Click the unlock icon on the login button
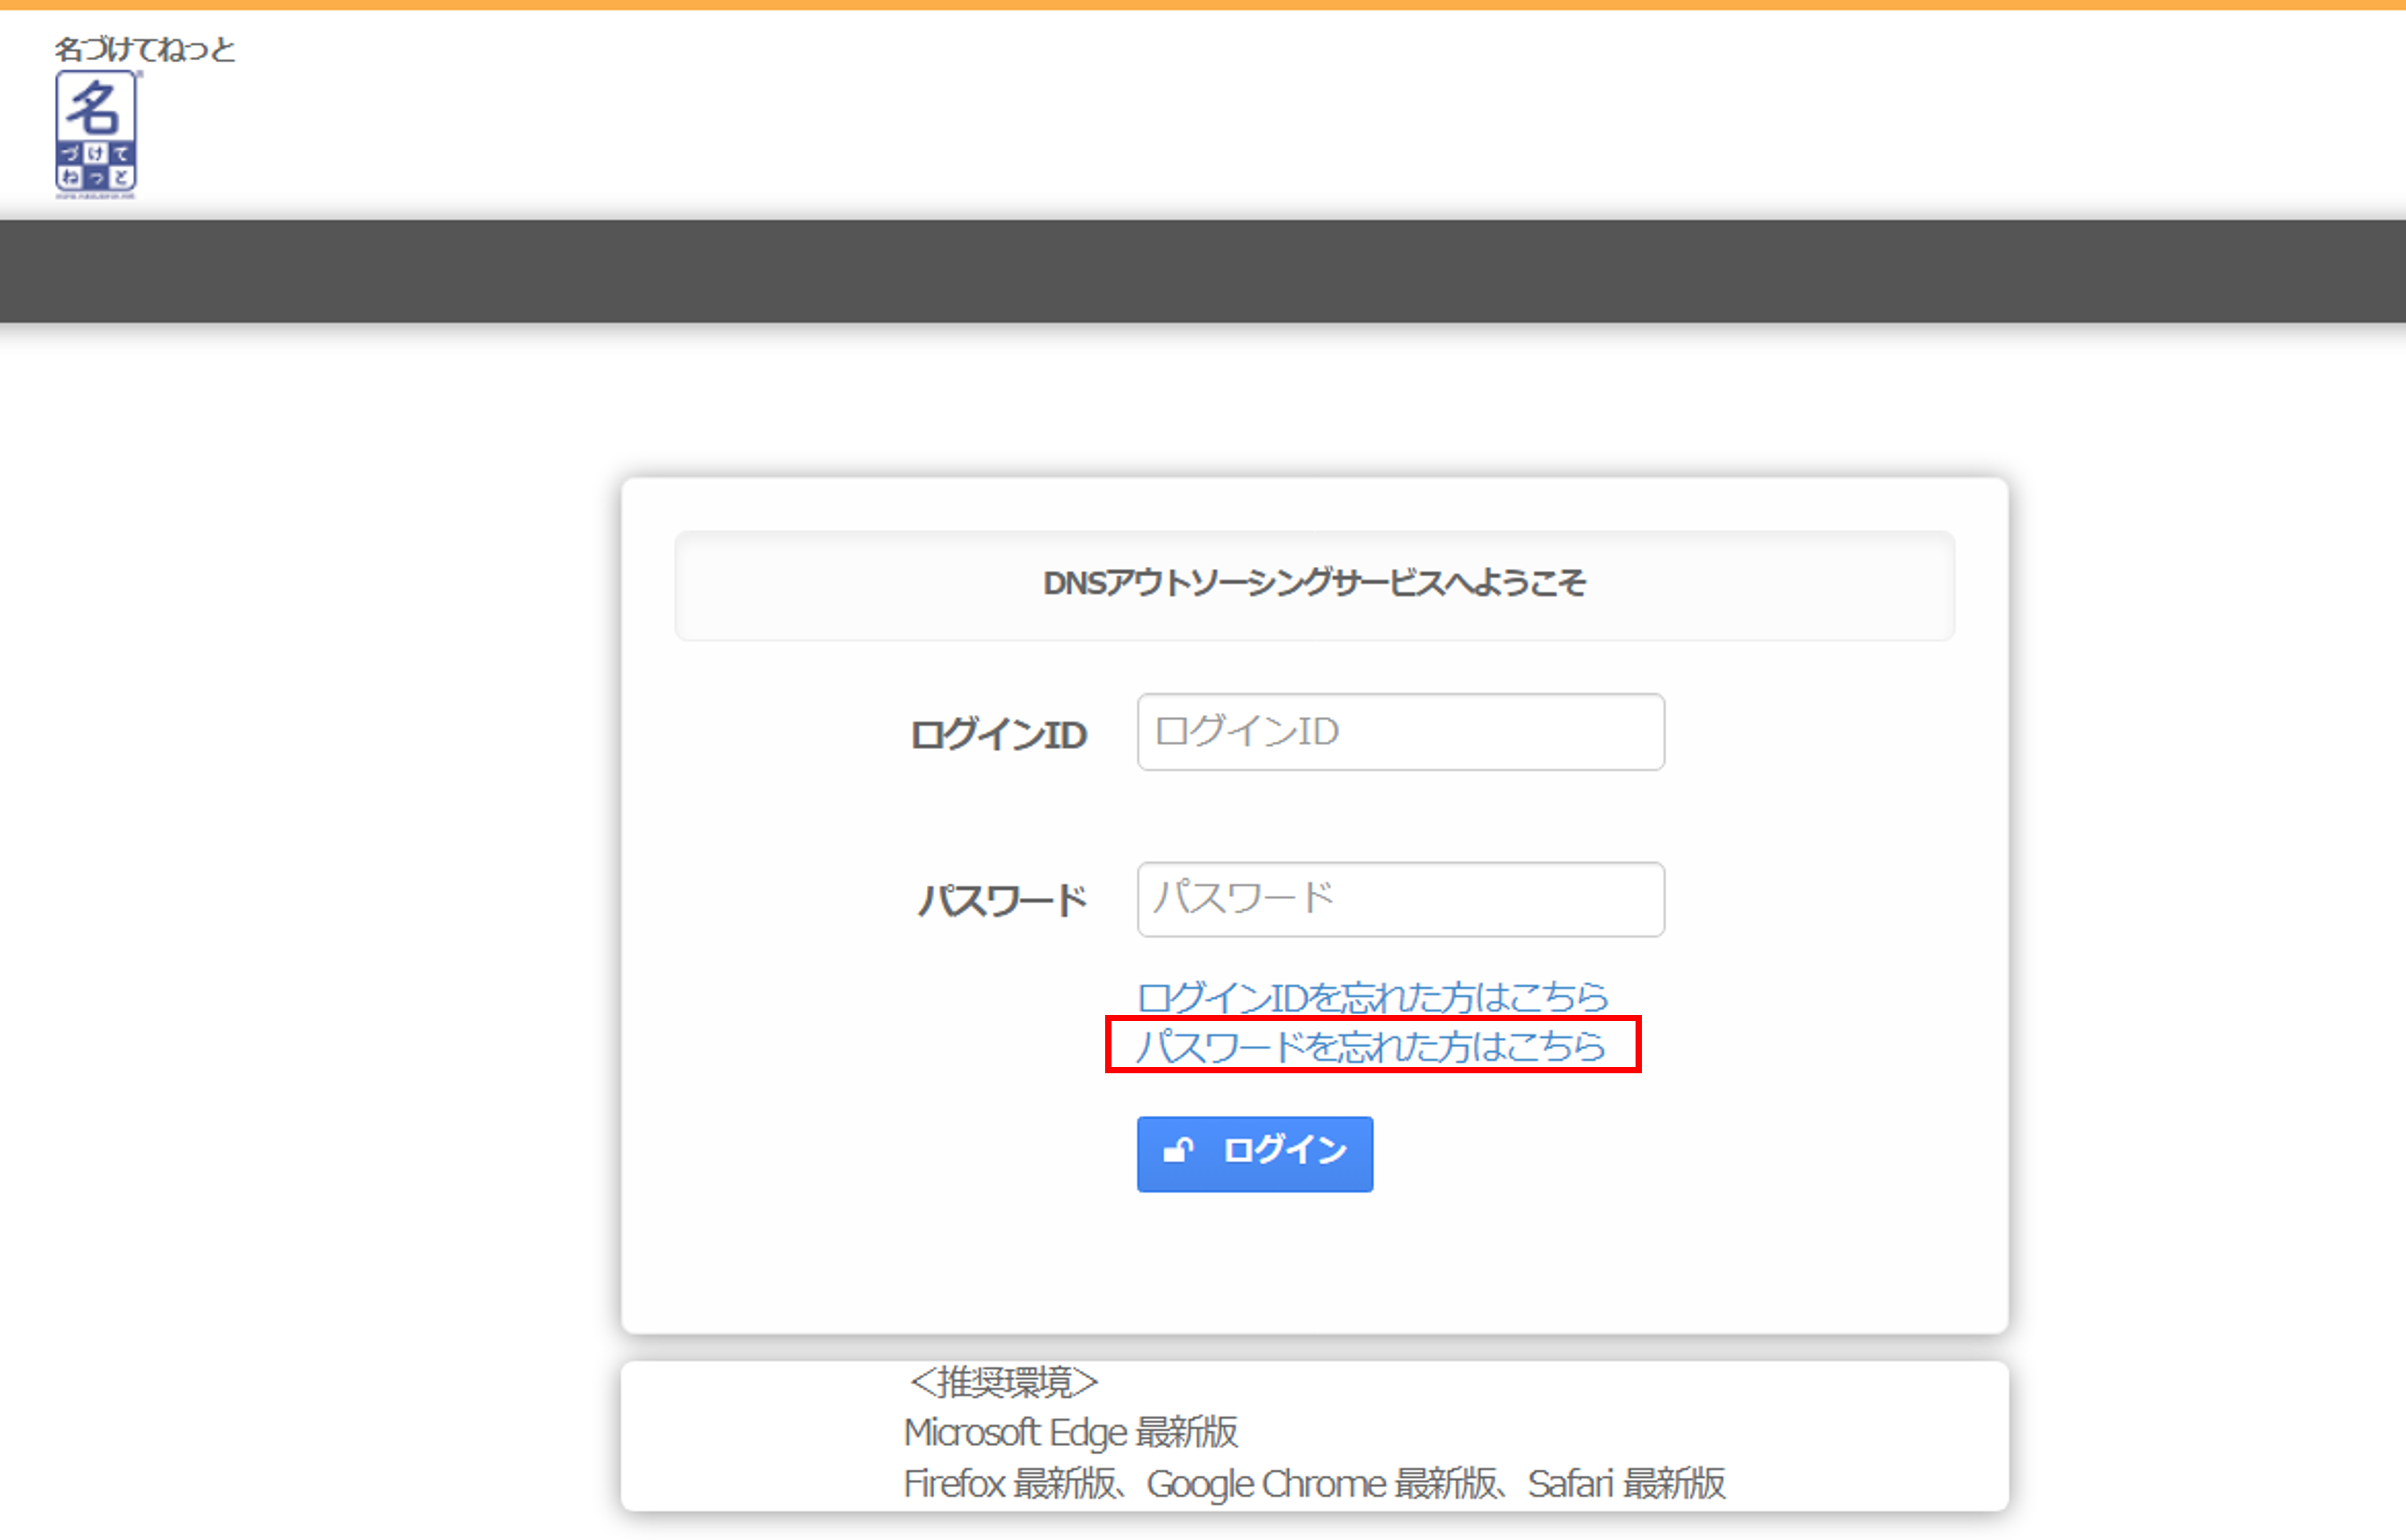Screen dimensions: 2406x1540 (1178, 1151)
